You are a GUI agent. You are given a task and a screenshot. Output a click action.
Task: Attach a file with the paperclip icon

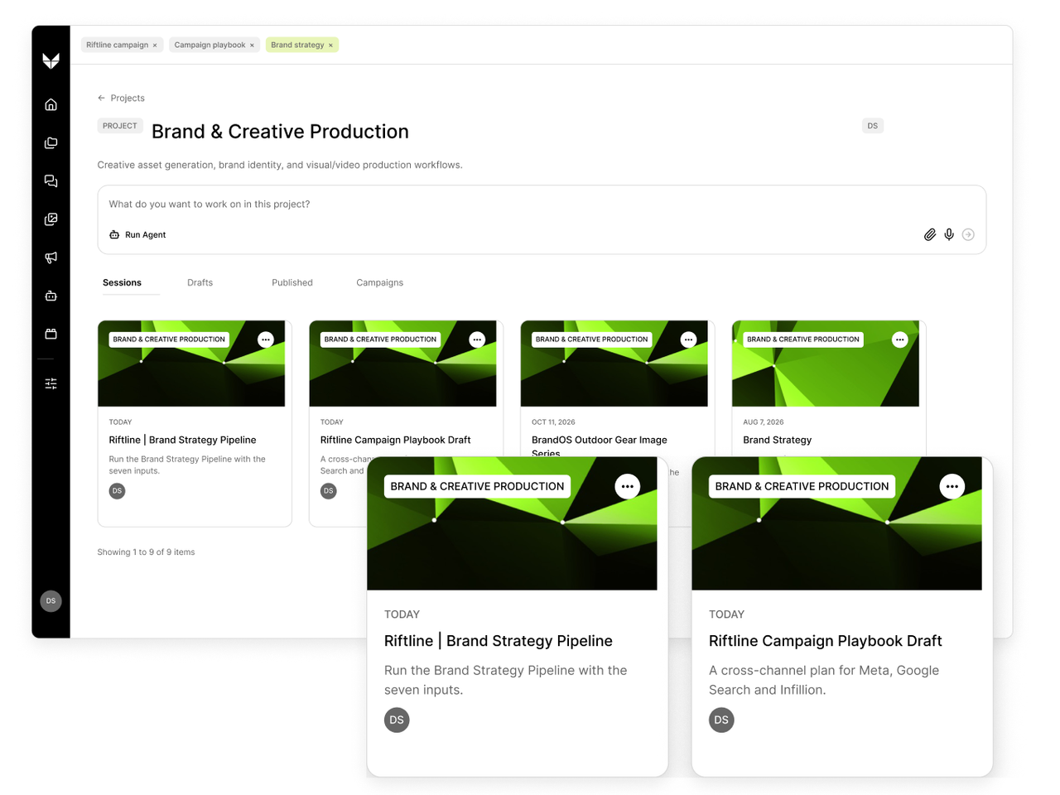click(x=930, y=235)
